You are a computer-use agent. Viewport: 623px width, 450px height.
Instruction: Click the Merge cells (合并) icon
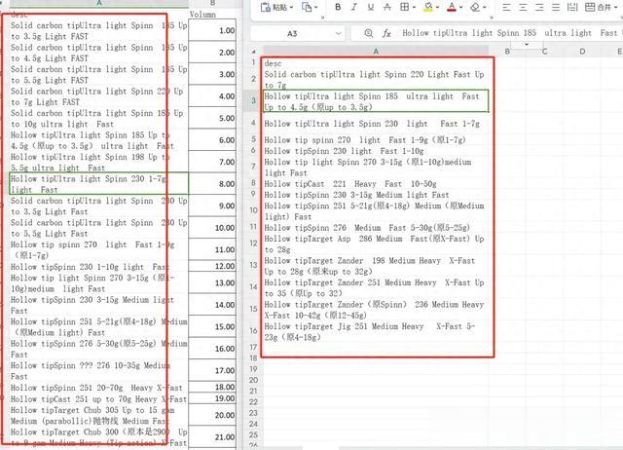[591, 7]
